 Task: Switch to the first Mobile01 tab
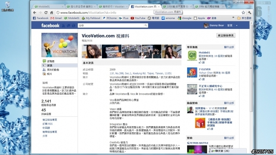[48, 6]
